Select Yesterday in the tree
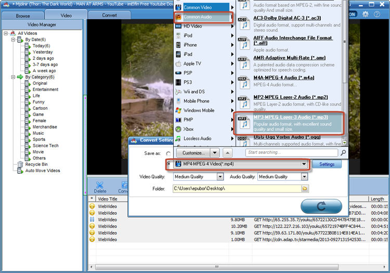The height and width of the screenshot is (273, 390). tap(43, 52)
